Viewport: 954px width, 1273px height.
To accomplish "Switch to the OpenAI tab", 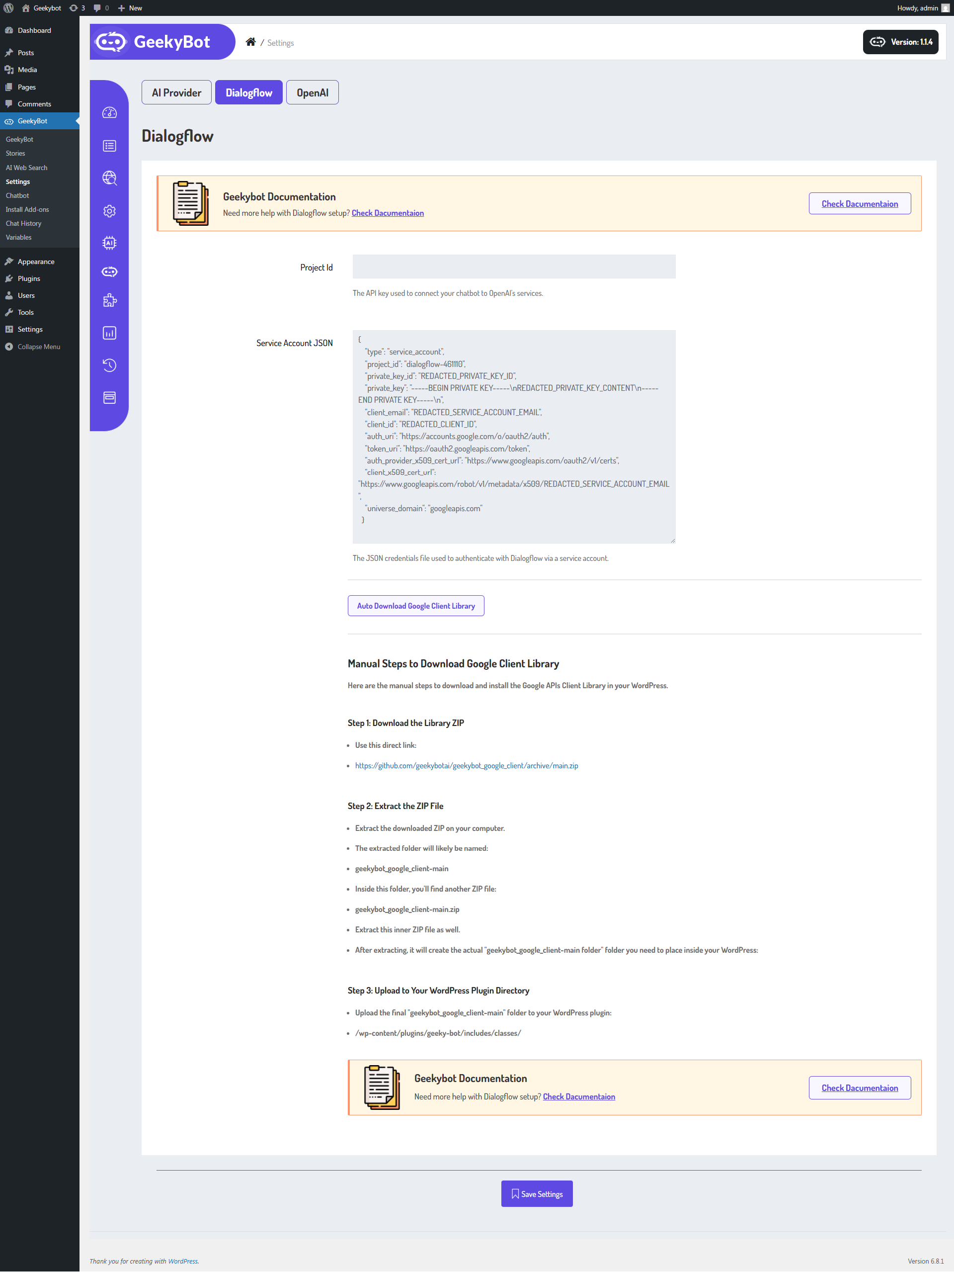I will [x=312, y=92].
